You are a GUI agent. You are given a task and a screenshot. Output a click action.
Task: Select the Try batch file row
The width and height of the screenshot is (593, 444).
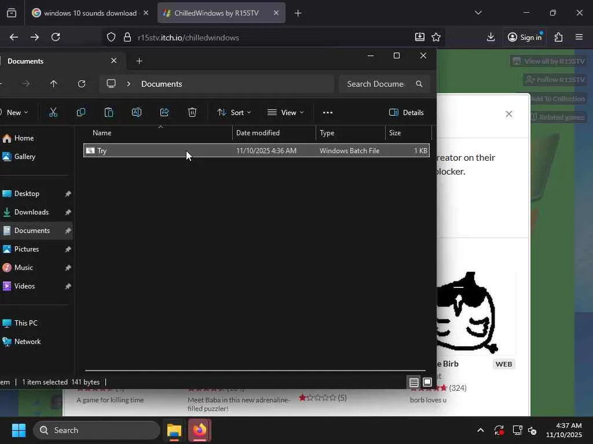click(x=257, y=151)
